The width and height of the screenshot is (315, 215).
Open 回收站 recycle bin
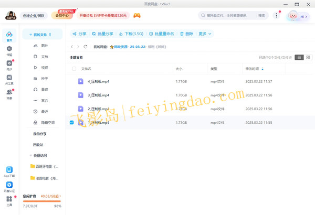pyautogui.click(x=38, y=145)
